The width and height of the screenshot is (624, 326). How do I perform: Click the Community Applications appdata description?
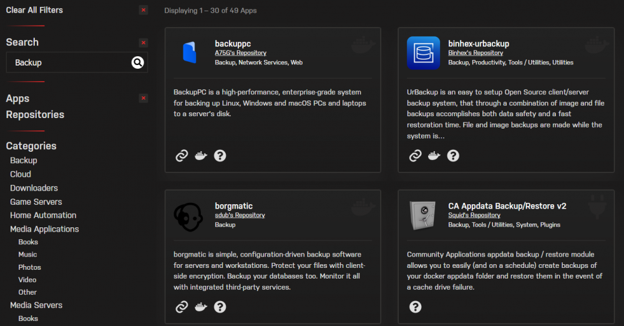coord(505,270)
